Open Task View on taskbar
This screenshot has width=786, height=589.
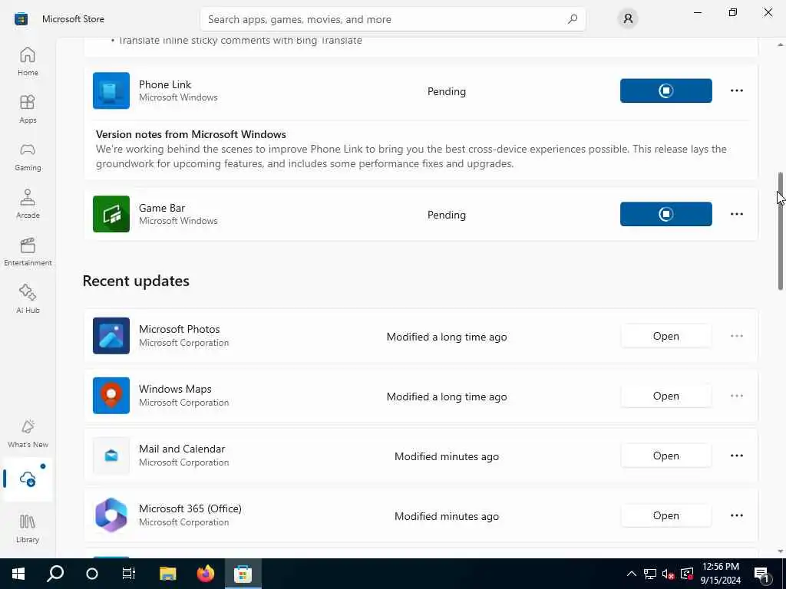click(129, 574)
